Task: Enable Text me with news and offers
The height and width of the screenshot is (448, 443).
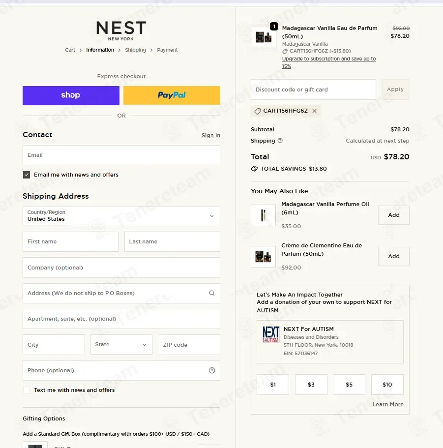Action: (27, 390)
